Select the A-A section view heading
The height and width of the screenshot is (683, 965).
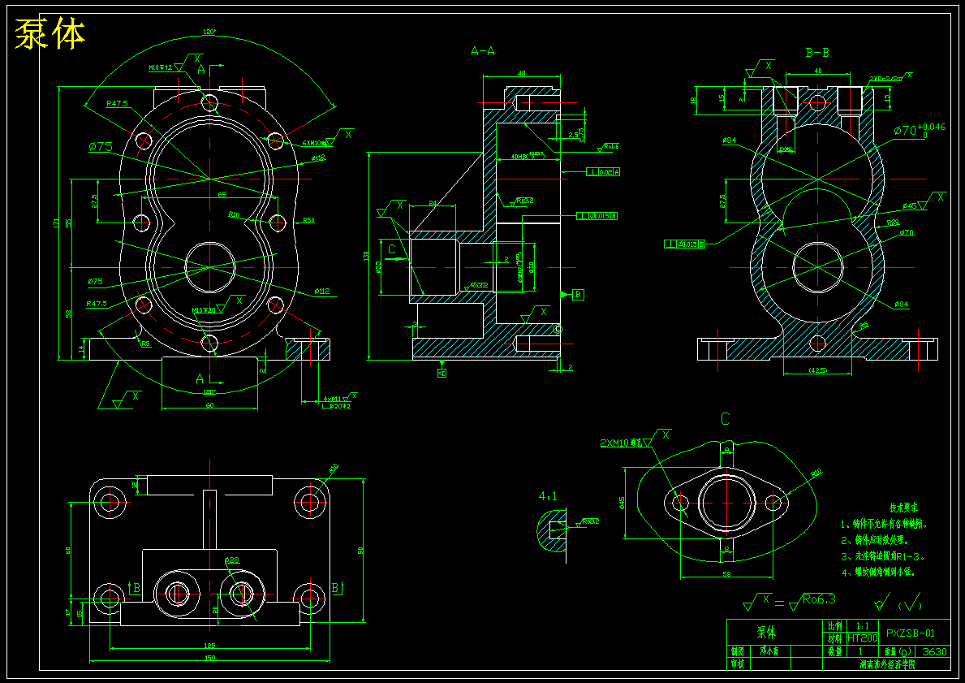point(482,52)
